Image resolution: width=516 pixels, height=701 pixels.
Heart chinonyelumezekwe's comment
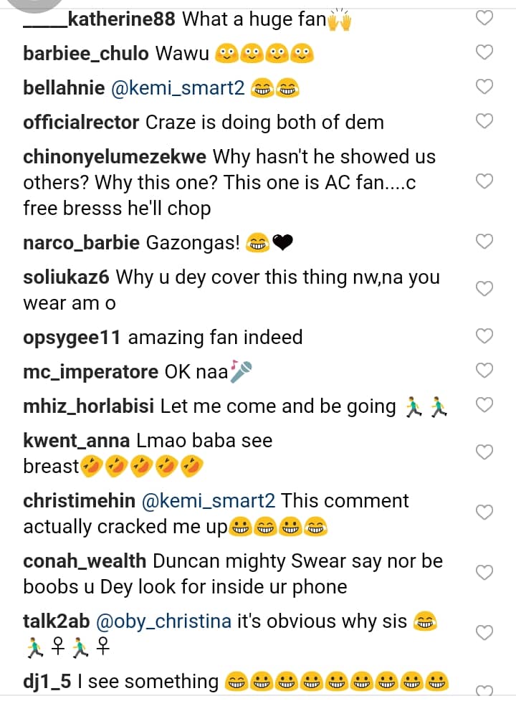(485, 181)
